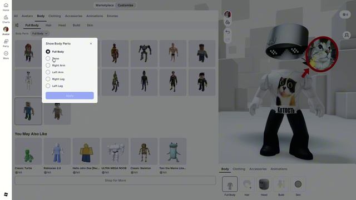This screenshot has height=200, width=356.
Task: Choose the Skin color swatch under preview
Action: 298,184
